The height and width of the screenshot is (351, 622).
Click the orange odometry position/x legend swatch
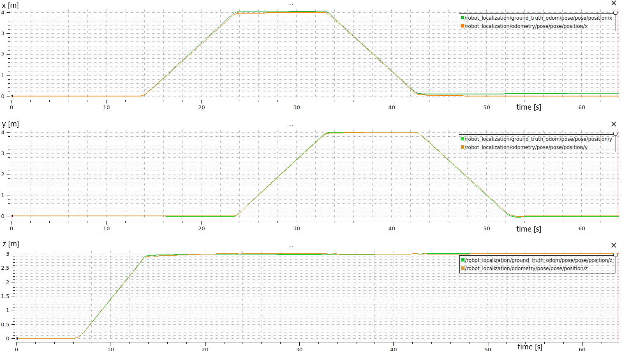click(x=462, y=26)
